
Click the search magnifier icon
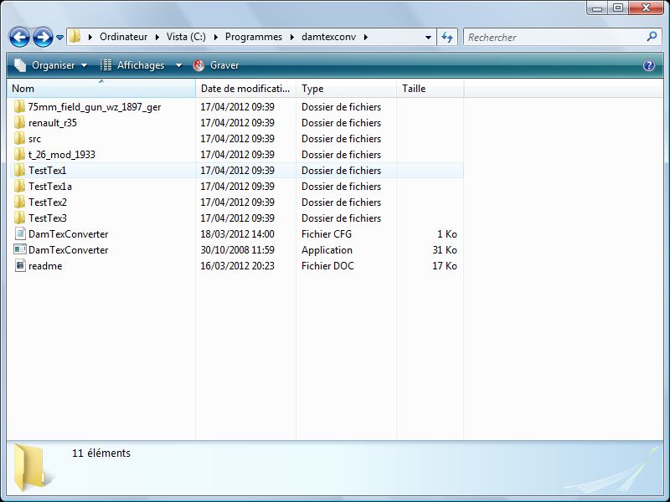[652, 37]
